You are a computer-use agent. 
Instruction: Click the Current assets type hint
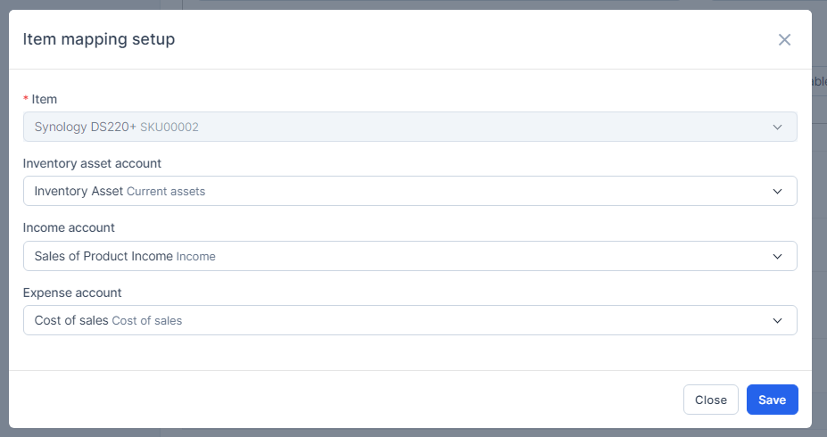[x=166, y=192]
